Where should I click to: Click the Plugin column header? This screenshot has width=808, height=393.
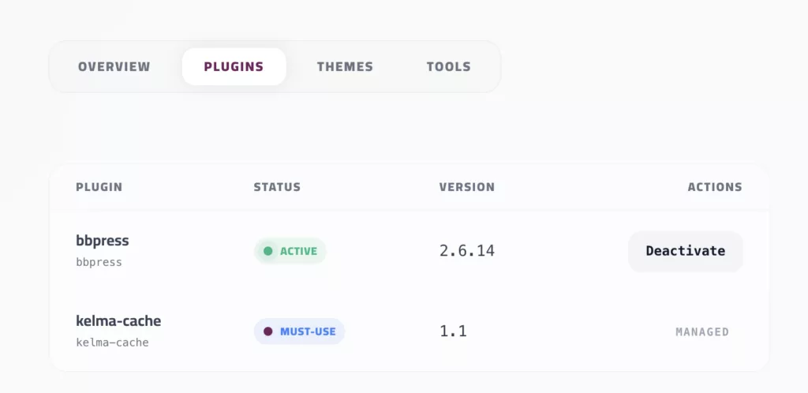[99, 187]
